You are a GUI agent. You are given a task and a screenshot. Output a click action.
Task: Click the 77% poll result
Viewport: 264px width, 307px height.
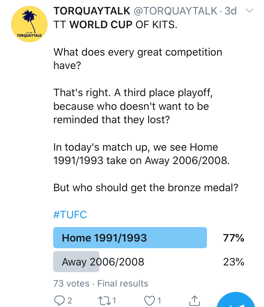pyautogui.click(x=233, y=238)
